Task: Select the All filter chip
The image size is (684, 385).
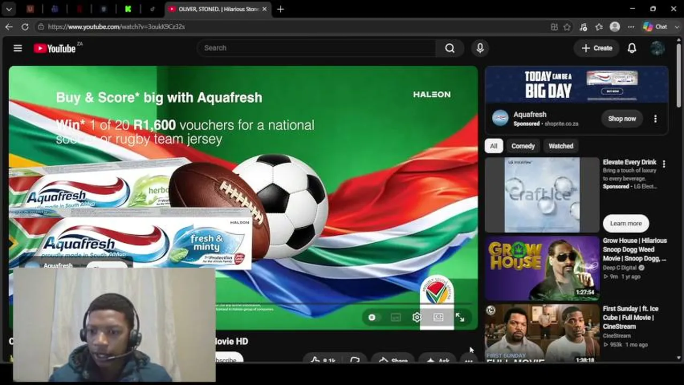Action: point(493,146)
